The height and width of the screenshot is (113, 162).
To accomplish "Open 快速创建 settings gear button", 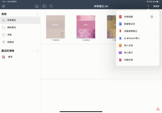I will point(152,17).
